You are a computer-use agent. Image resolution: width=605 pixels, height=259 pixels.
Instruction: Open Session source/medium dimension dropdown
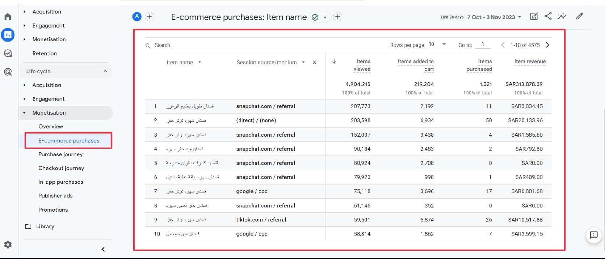[x=303, y=62]
